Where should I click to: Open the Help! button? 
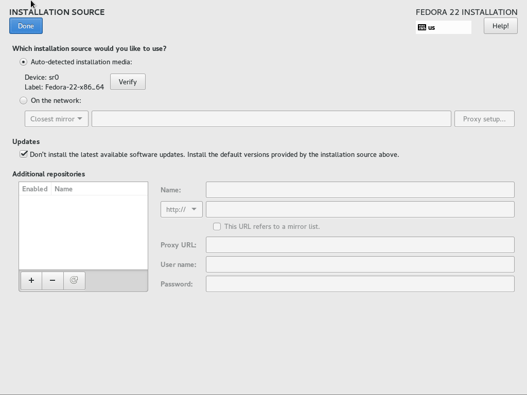coord(500,26)
